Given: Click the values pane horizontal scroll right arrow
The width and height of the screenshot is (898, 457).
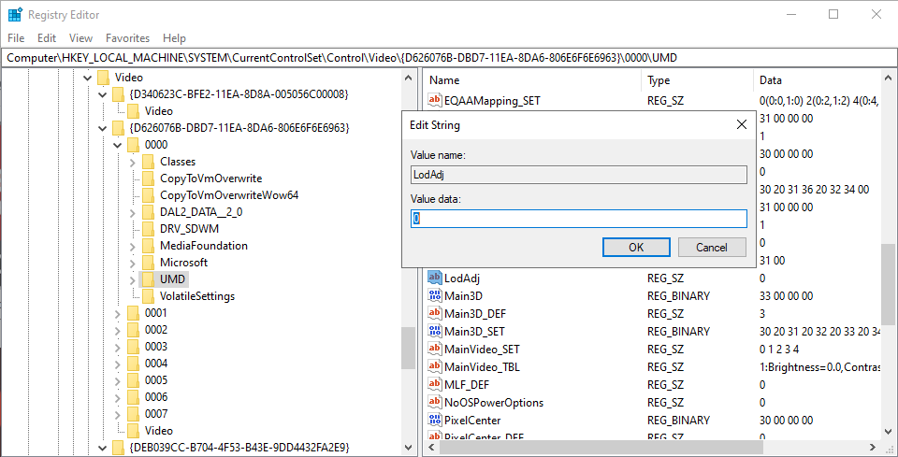Looking at the screenshot, I should click(x=872, y=447).
